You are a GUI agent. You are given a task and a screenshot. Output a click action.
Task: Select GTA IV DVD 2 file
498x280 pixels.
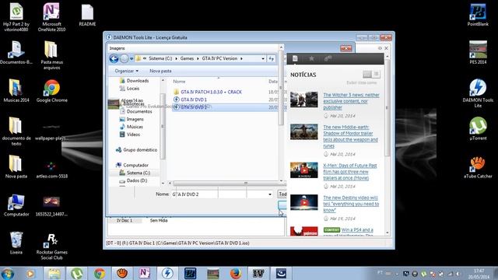click(x=194, y=107)
